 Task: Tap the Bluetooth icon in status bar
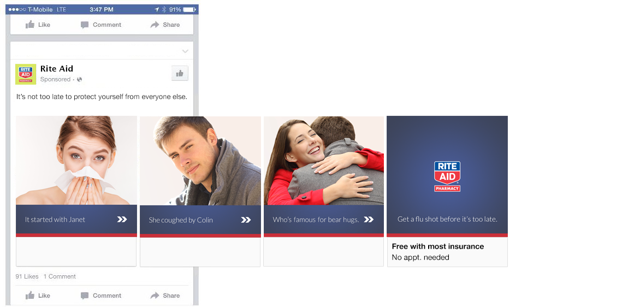pos(164,9)
